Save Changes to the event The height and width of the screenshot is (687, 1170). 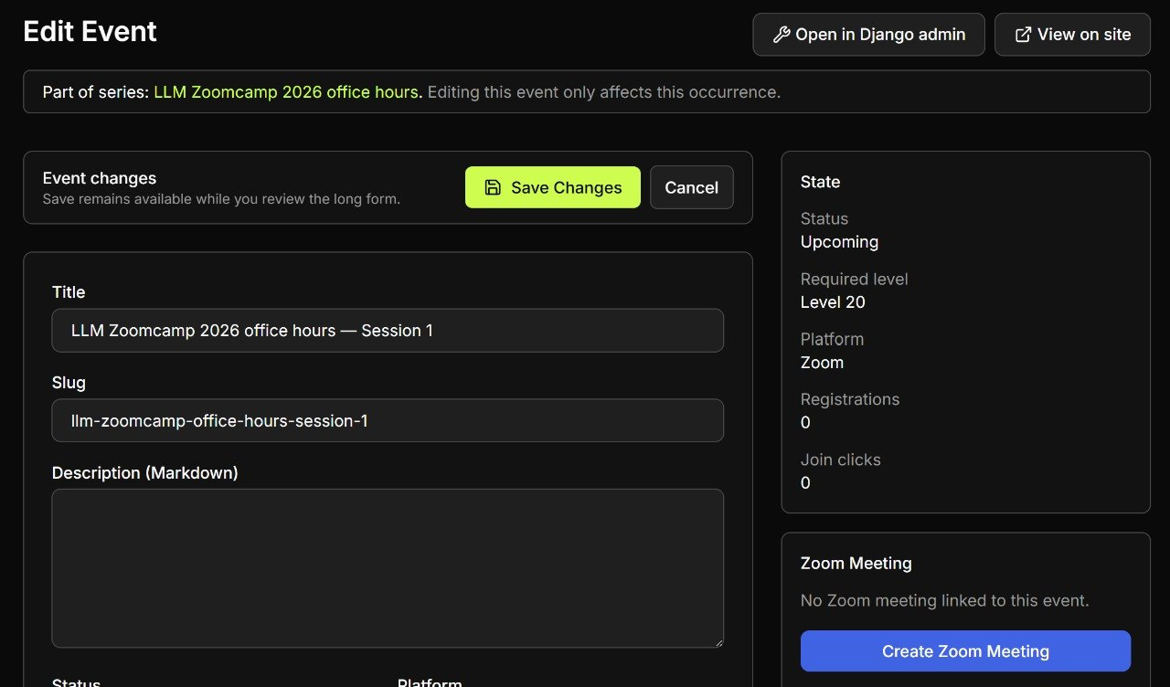(553, 187)
